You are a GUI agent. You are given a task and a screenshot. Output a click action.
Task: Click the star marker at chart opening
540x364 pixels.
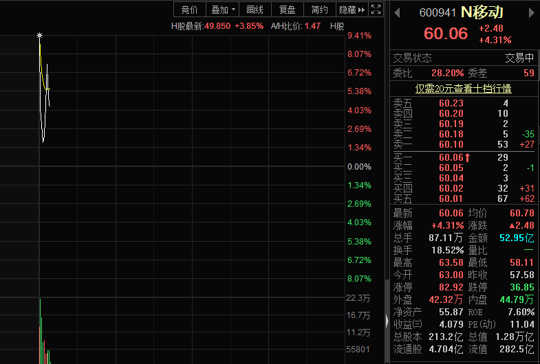(x=40, y=35)
